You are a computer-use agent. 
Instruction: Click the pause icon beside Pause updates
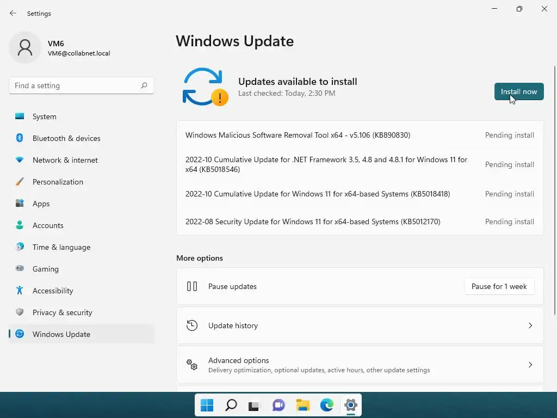[192, 286]
